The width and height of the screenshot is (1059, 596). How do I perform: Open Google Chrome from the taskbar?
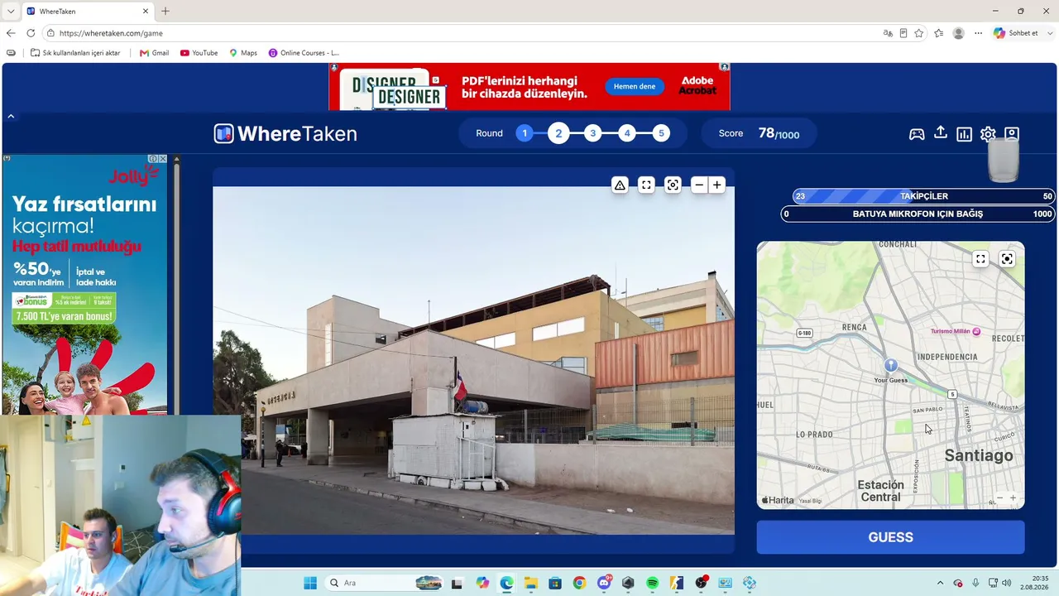pyautogui.click(x=579, y=583)
